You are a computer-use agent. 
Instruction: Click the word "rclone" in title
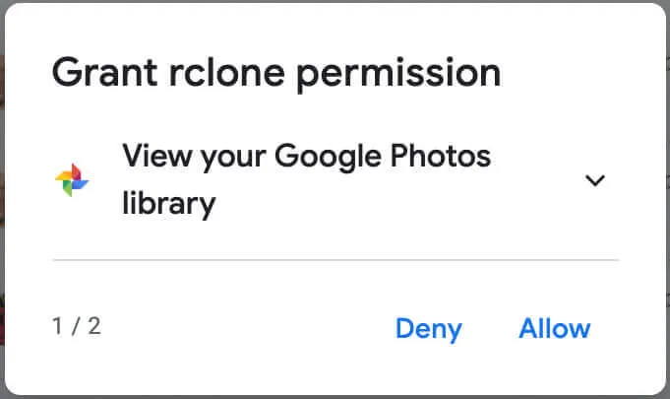coord(226,72)
